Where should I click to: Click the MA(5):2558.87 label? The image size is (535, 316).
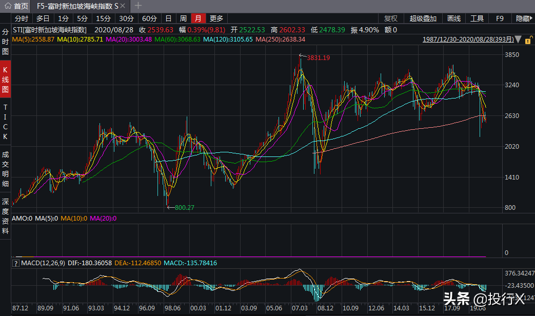coord(33,39)
